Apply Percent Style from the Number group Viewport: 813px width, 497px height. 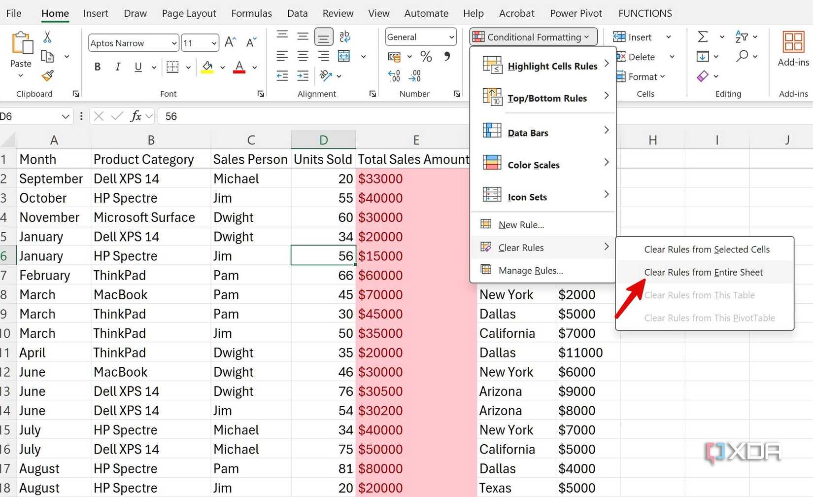(x=426, y=56)
